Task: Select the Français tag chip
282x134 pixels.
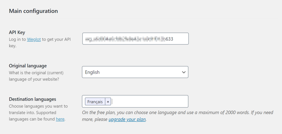Action: click(x=95, y=102)
